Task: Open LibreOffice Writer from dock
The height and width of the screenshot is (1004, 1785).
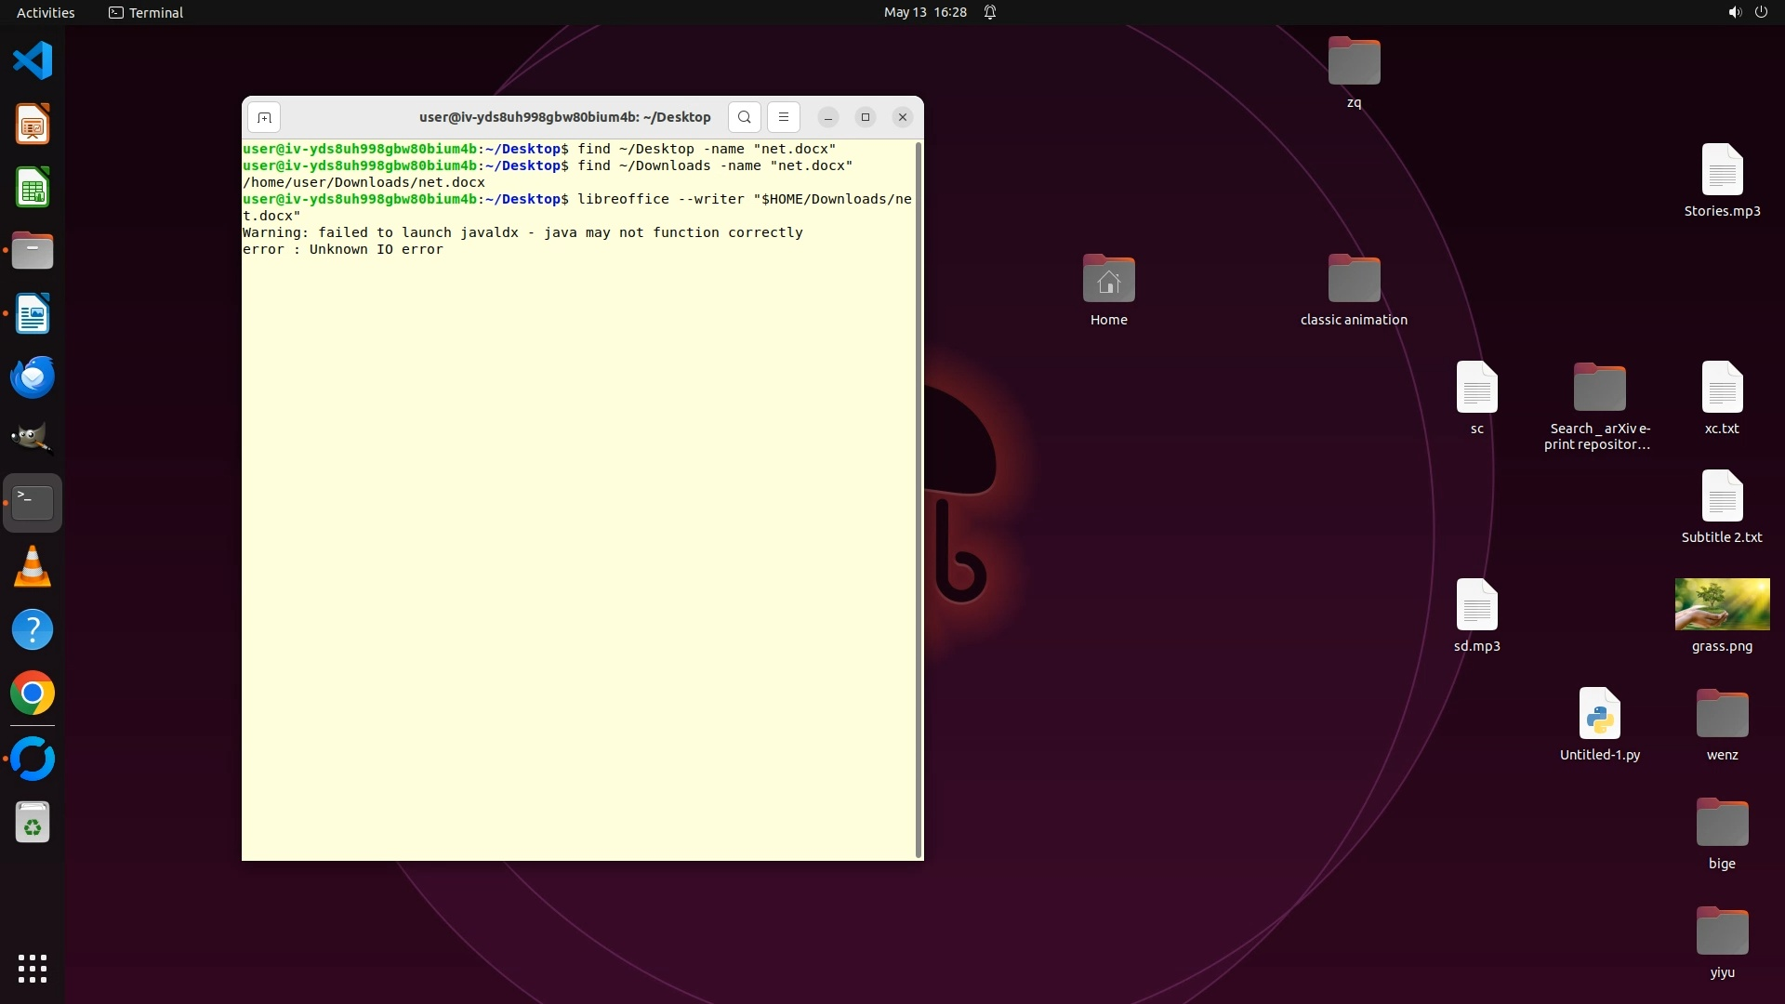Action: (x=33, y=314)
